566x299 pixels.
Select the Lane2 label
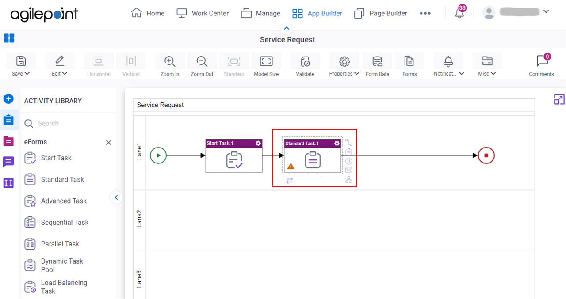[x=139, y=219]
